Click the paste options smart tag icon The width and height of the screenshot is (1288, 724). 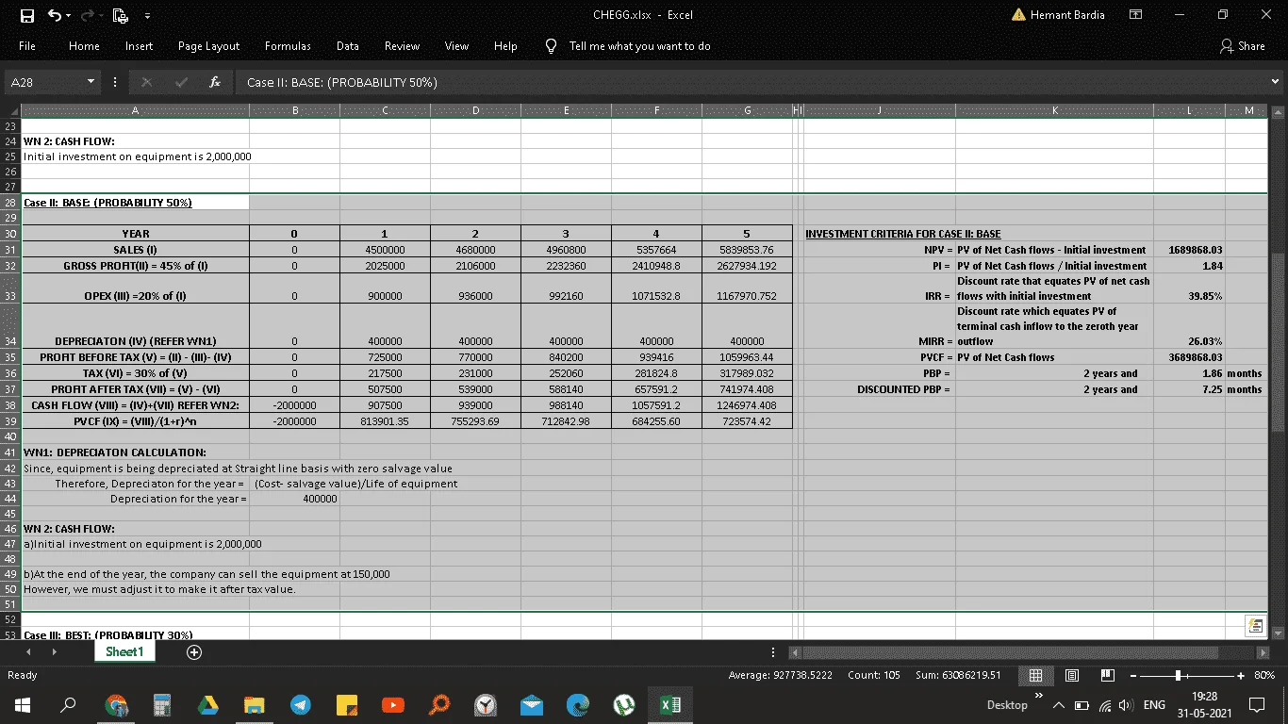pos(1255,625)
